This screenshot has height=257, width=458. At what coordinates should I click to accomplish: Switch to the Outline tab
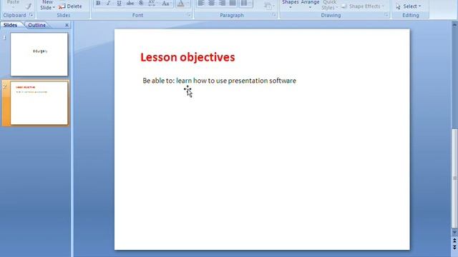[36, 25]
